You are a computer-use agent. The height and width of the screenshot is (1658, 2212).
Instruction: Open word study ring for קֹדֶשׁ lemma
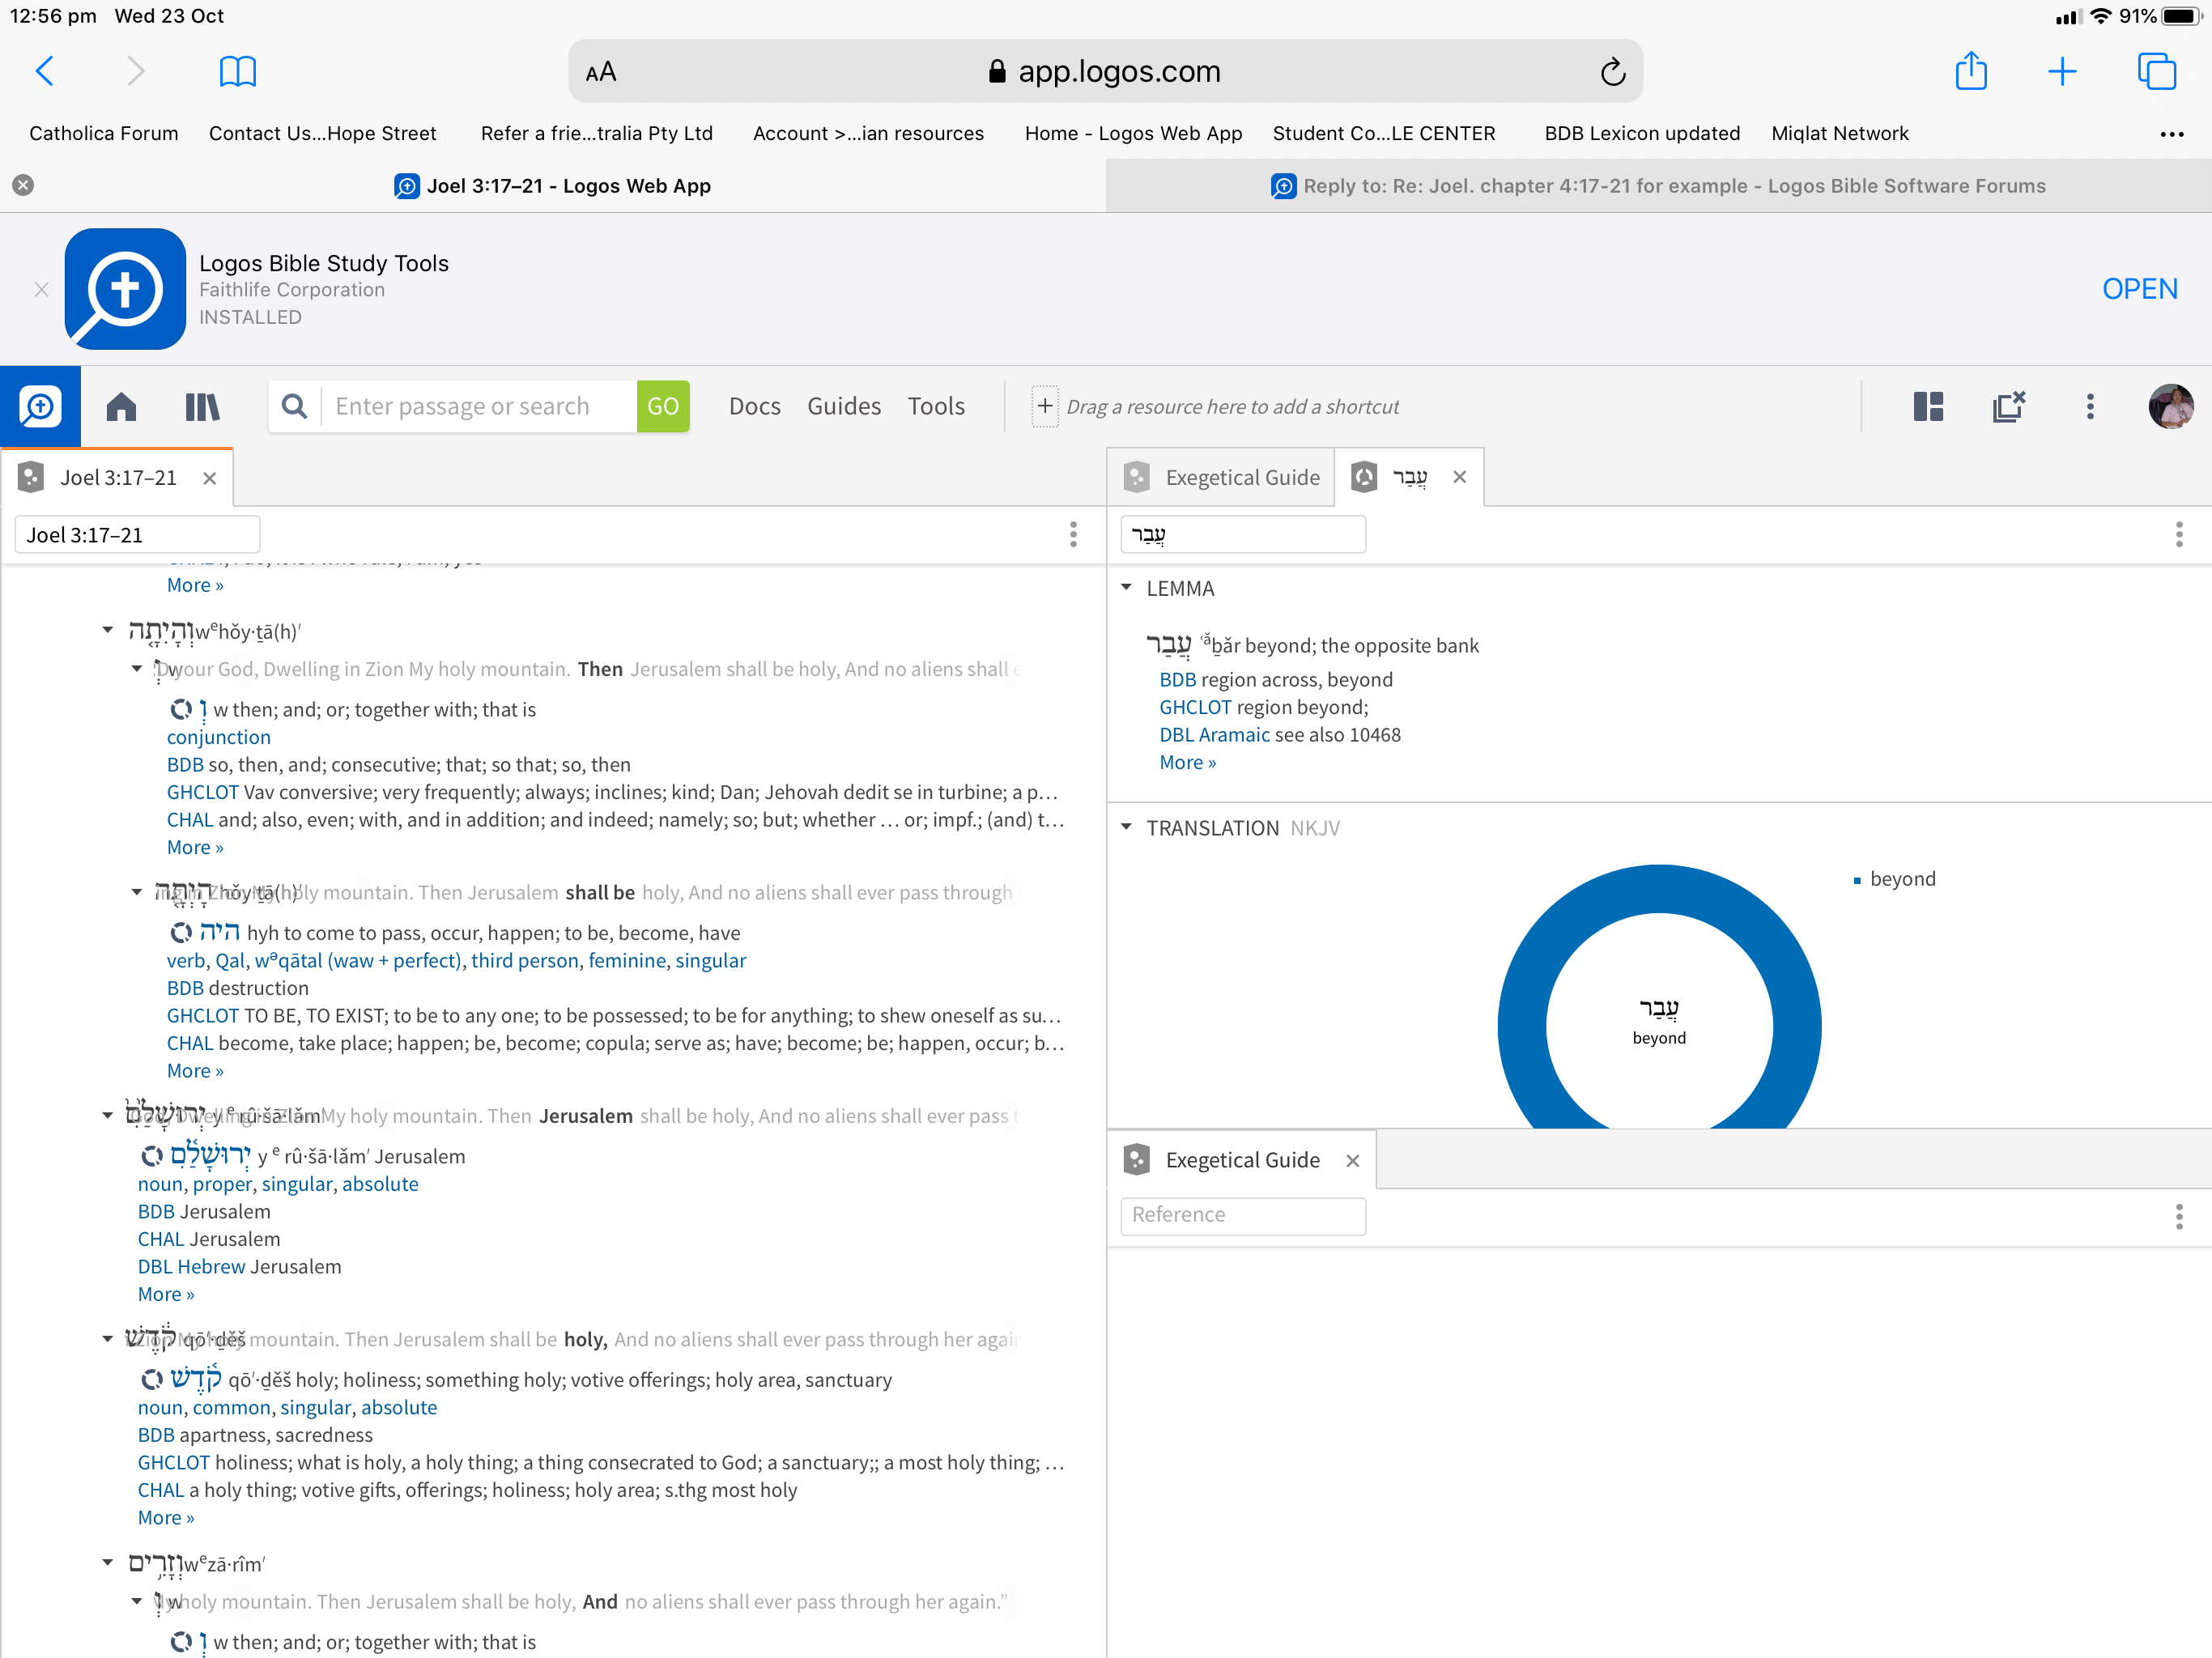151,1380
